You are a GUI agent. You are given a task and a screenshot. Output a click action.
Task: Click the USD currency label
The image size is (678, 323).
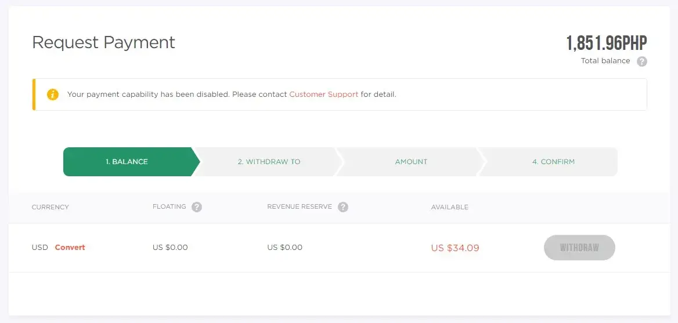[39, 248]
